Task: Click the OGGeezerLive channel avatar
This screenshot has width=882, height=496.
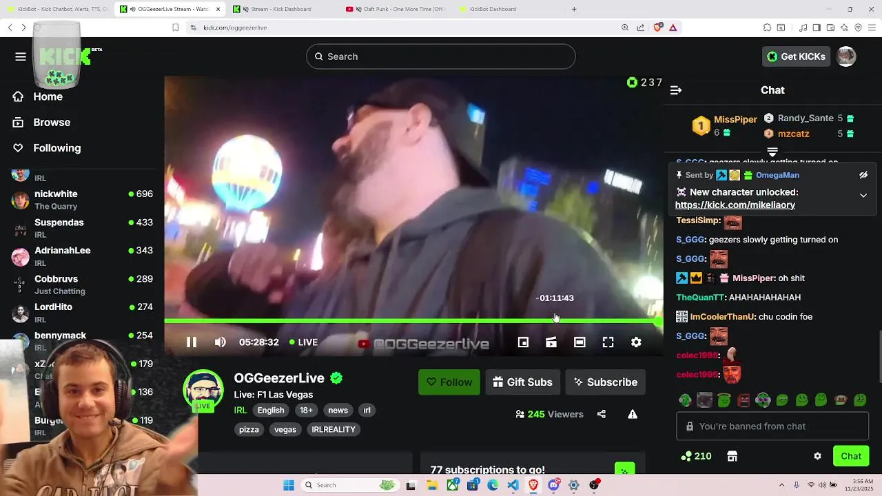Action: pyautogui.click(x=203, y=391)
